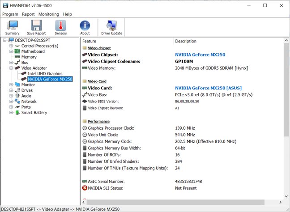Expand the Audio tree node
Screen dimensions: 290x212
11,96
